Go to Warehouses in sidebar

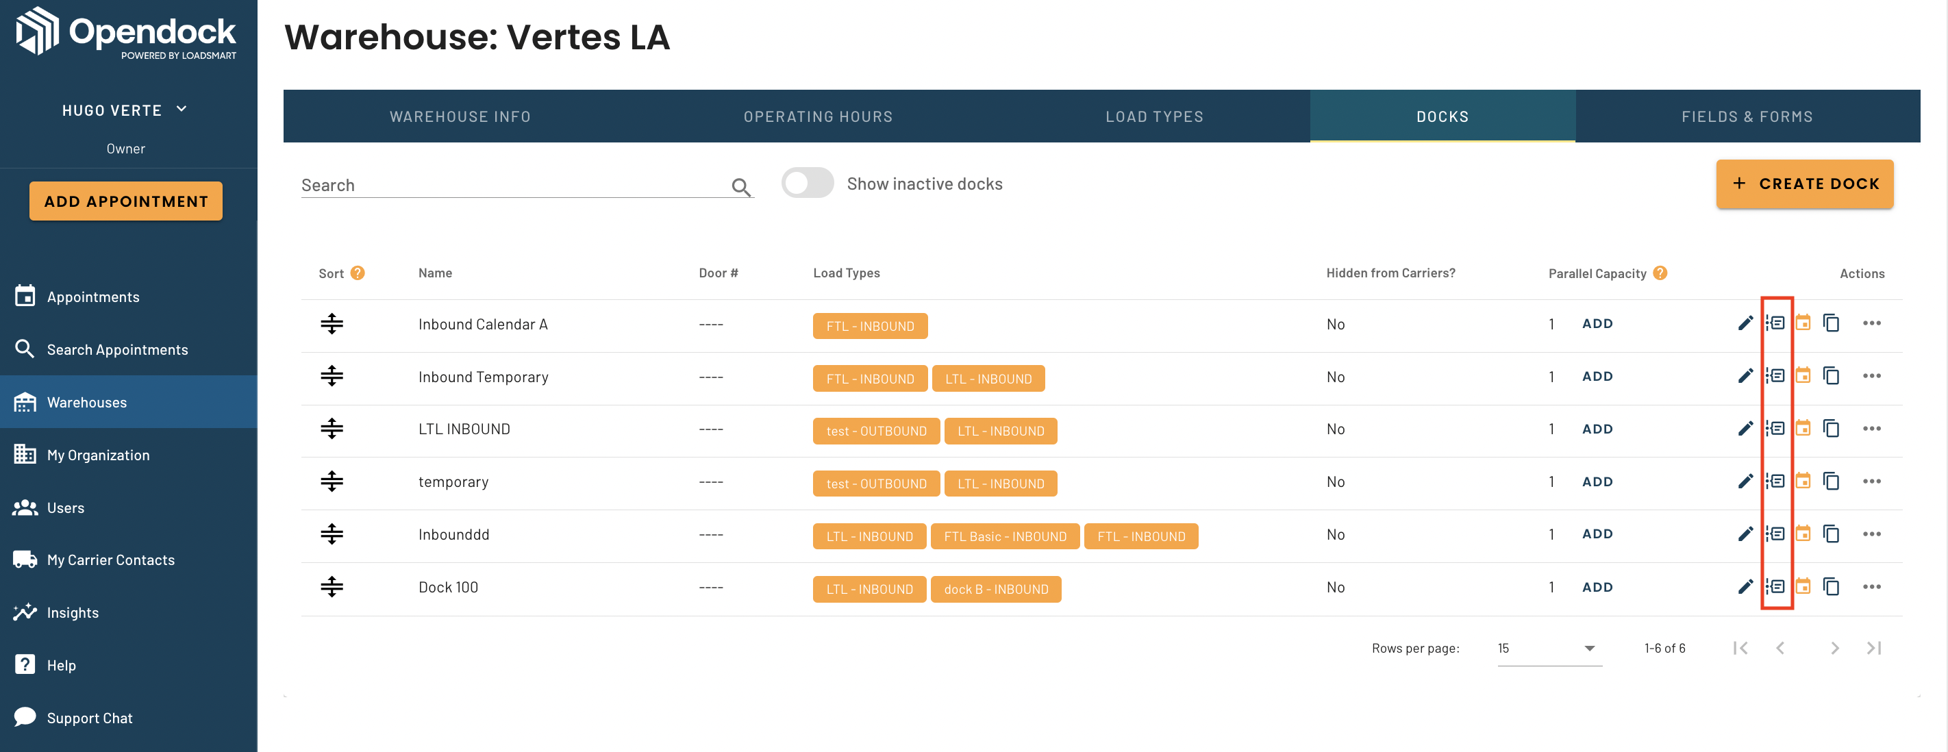129,402
